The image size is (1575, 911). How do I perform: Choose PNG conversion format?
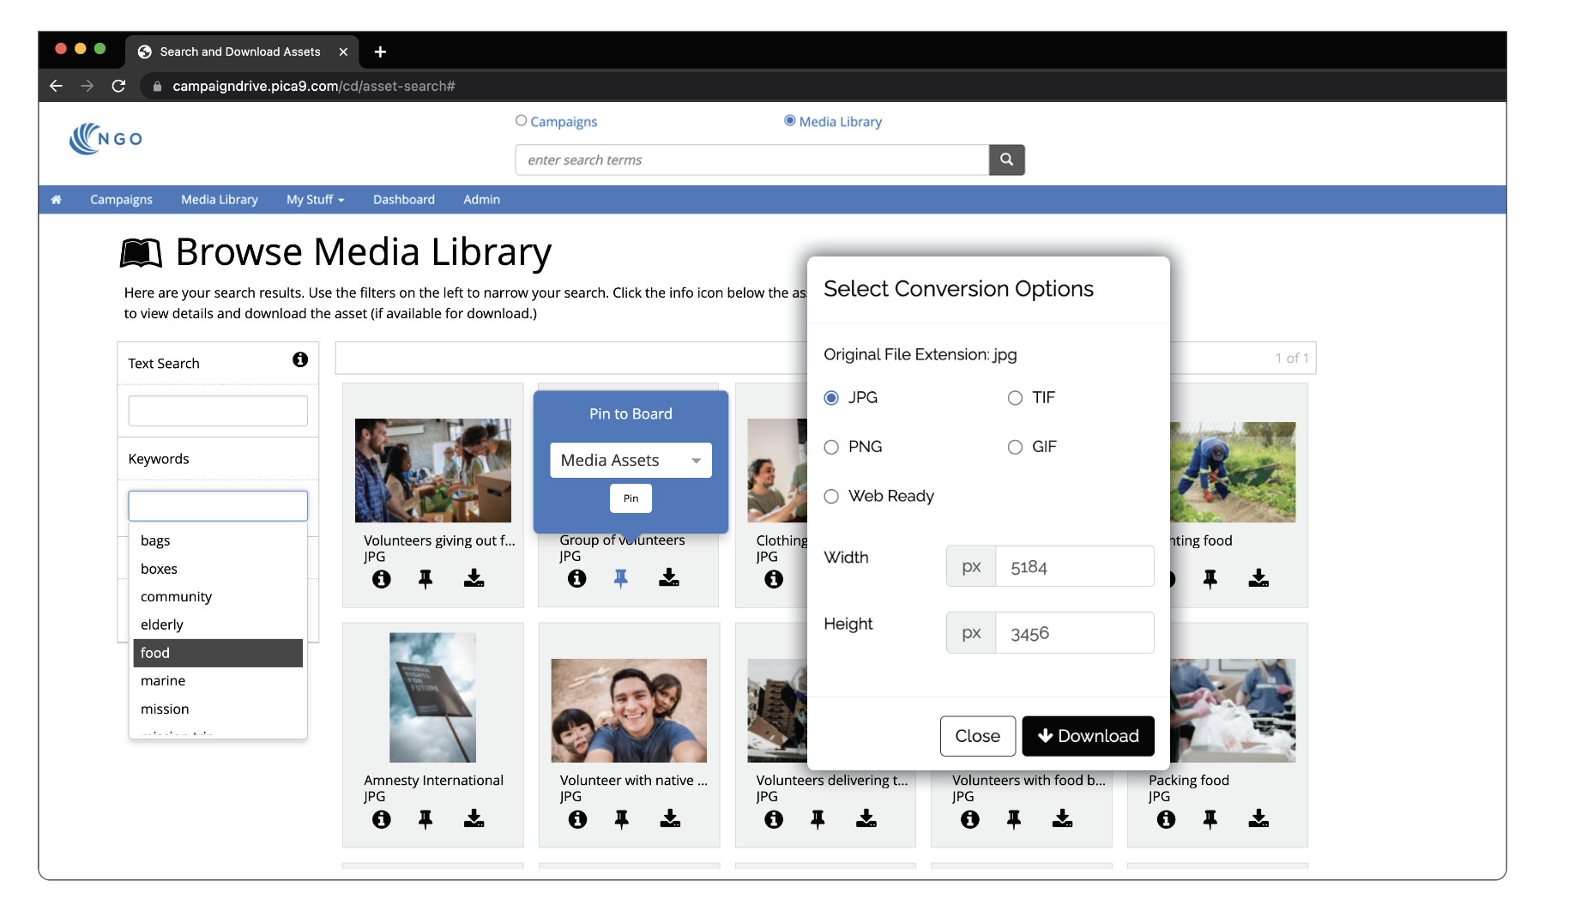click(x=830, y=447)
